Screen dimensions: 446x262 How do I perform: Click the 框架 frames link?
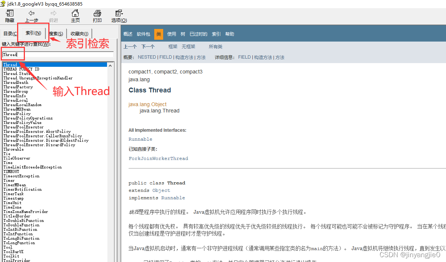coord(173,47)
